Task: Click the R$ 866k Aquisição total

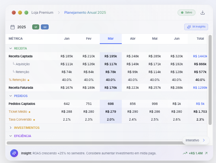Action: point(200,64)
